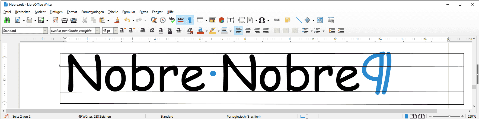
Task: Click the 220% zoom level
Action: pos(472,117)
